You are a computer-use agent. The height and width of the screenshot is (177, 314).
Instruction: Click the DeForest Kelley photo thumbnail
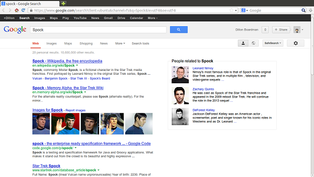tap(180, 117)
